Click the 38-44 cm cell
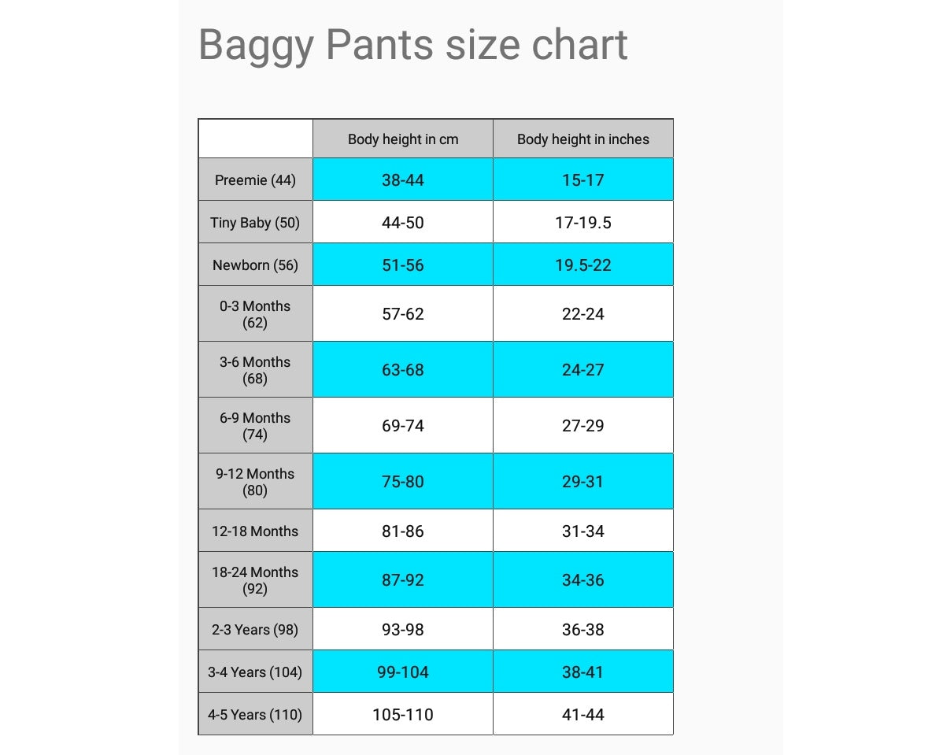Screen dimensions: 943x755 403,180
